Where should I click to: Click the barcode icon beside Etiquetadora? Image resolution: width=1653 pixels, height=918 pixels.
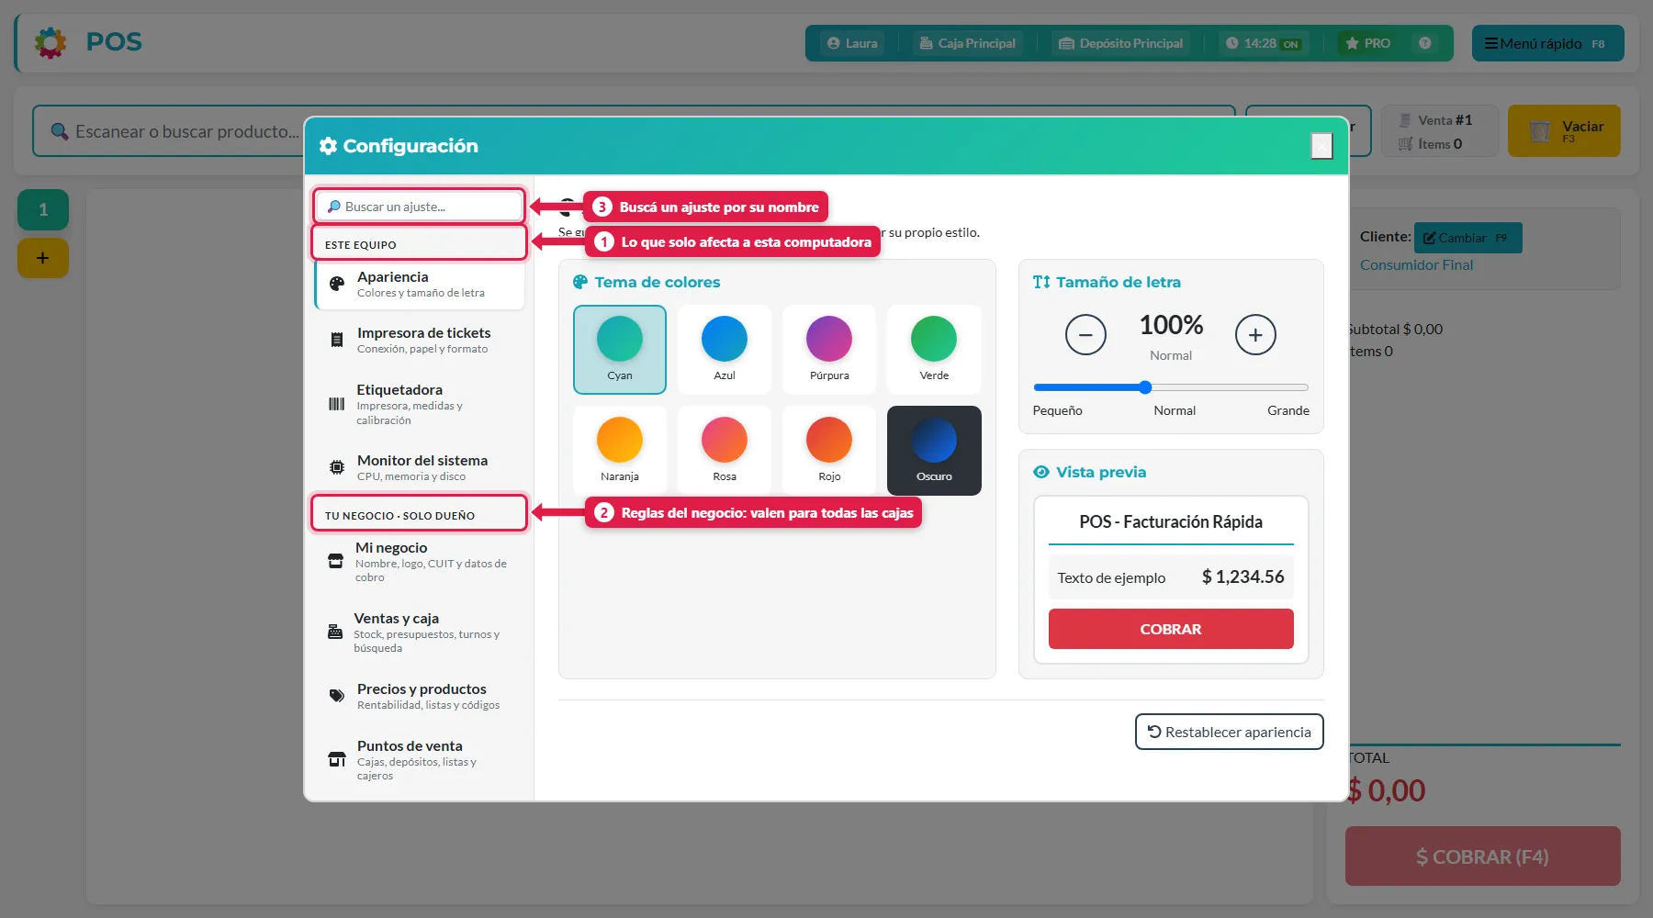click(x=337, y=404)
